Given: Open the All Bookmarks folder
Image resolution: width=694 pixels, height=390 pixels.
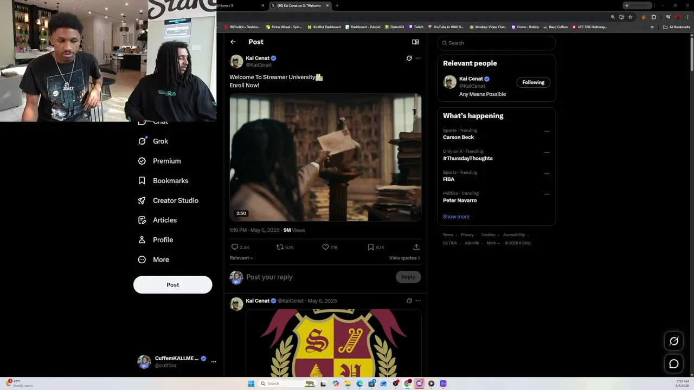Looking at the screenshot, I should coord(676,27).
